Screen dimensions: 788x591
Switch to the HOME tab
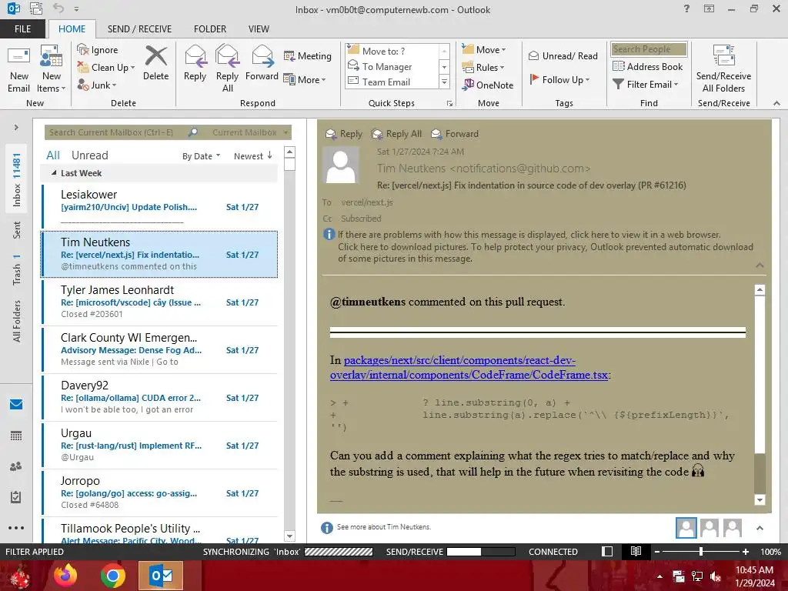coord(72,28)
